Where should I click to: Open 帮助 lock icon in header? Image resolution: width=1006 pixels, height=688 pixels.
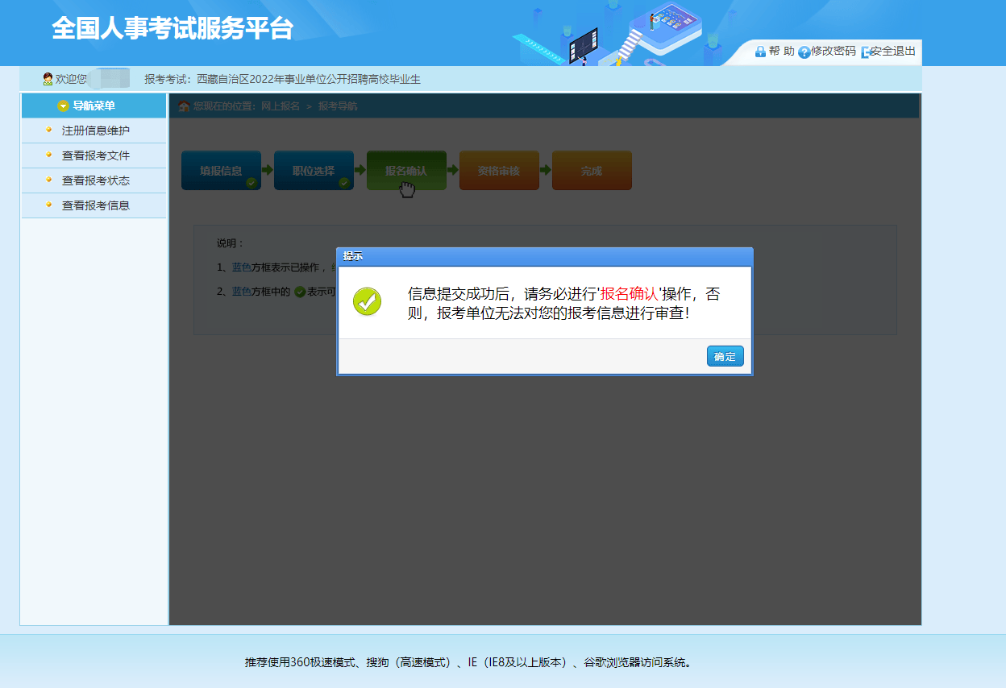tap(760, 52)
